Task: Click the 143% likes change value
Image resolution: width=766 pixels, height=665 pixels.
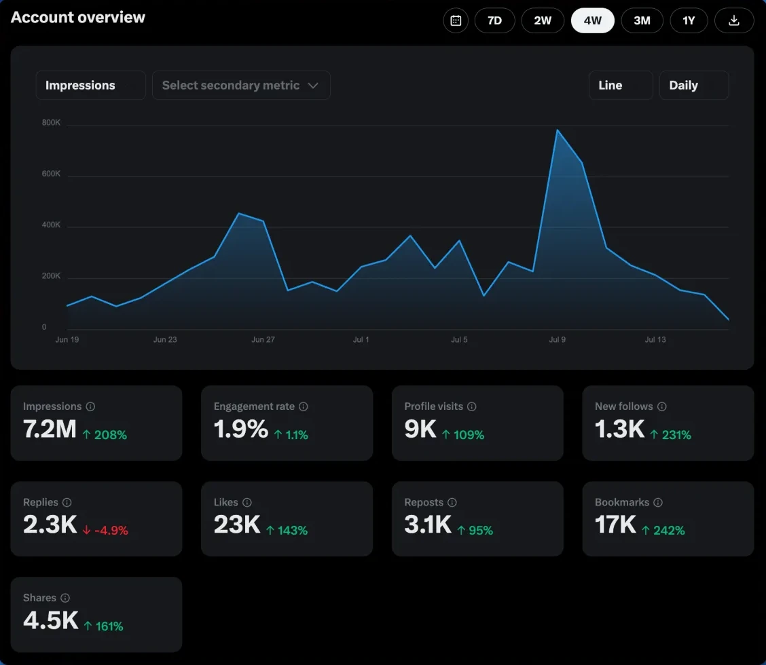Action: tap(293, 530)
